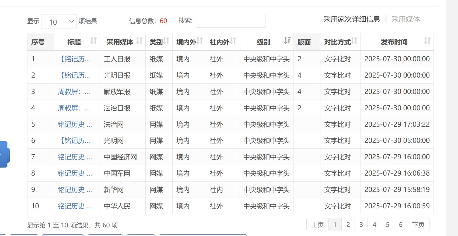Open the results-per-page dropdown showing 10

[x=59, y=21]
